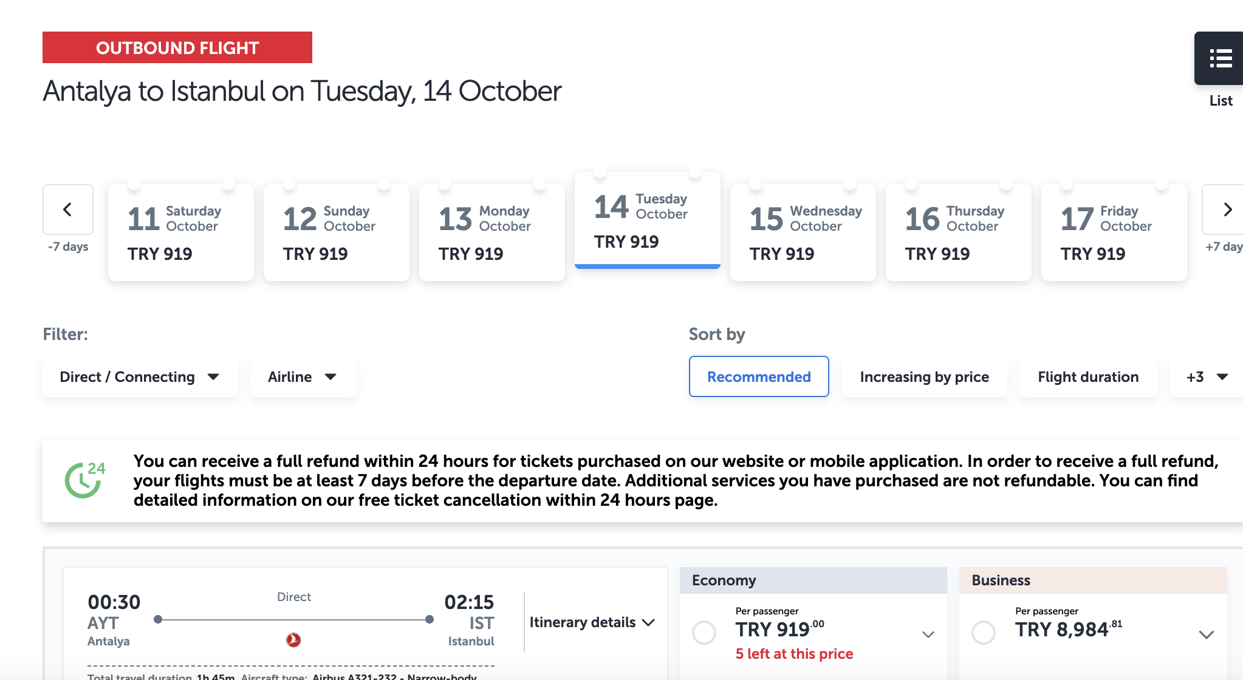Select Wednesday 15 October date tab
Screen dimensions: 1243x680
coord(803,233)
